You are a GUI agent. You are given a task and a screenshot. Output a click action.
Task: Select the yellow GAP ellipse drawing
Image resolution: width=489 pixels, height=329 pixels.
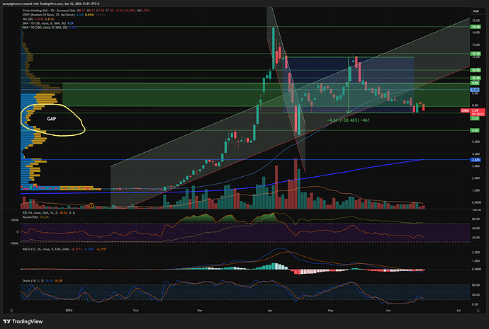[x=52, y=120]
